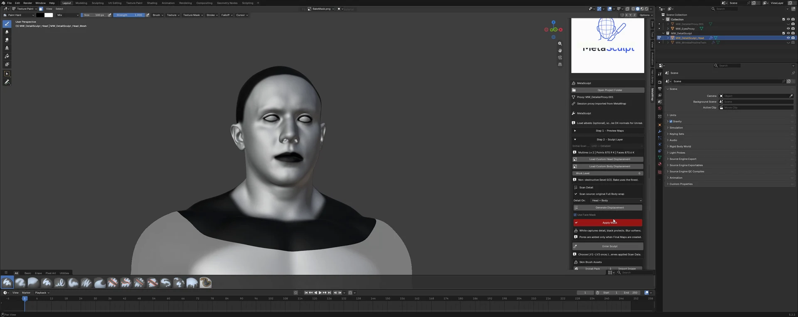Click the viewport zoom magnifier icon
Screen dimensions: 798x317
pyautogui.click(x=560, y=44)
